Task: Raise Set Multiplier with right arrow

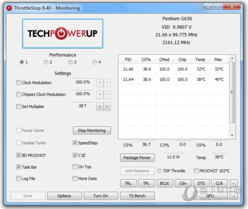Action: [x=107, y=106]
